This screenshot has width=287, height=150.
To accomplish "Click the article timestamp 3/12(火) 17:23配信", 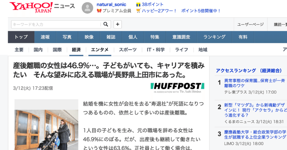I will [33, 88].
